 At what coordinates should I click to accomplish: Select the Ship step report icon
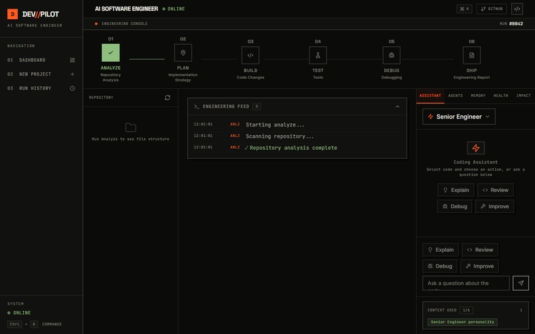[x=471, y=55]
